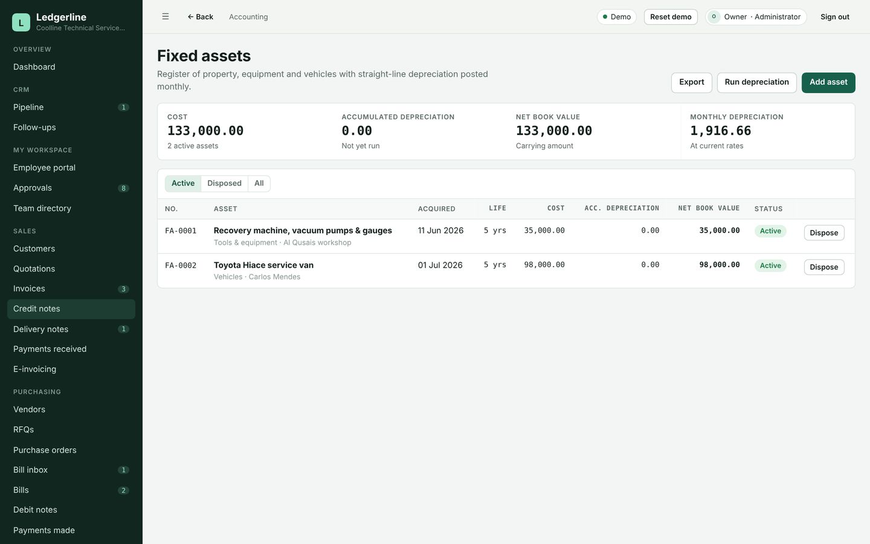Screen dimensions: 870x544
Task: Open the Bills page
Action: (x=71, y=490)
